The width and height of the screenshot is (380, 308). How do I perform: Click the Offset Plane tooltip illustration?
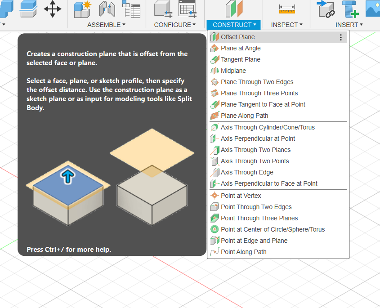[x=110, y=178]
